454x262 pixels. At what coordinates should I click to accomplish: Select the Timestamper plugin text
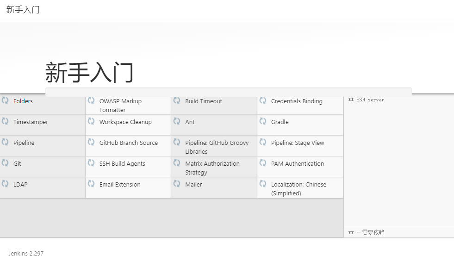[31, 122]
